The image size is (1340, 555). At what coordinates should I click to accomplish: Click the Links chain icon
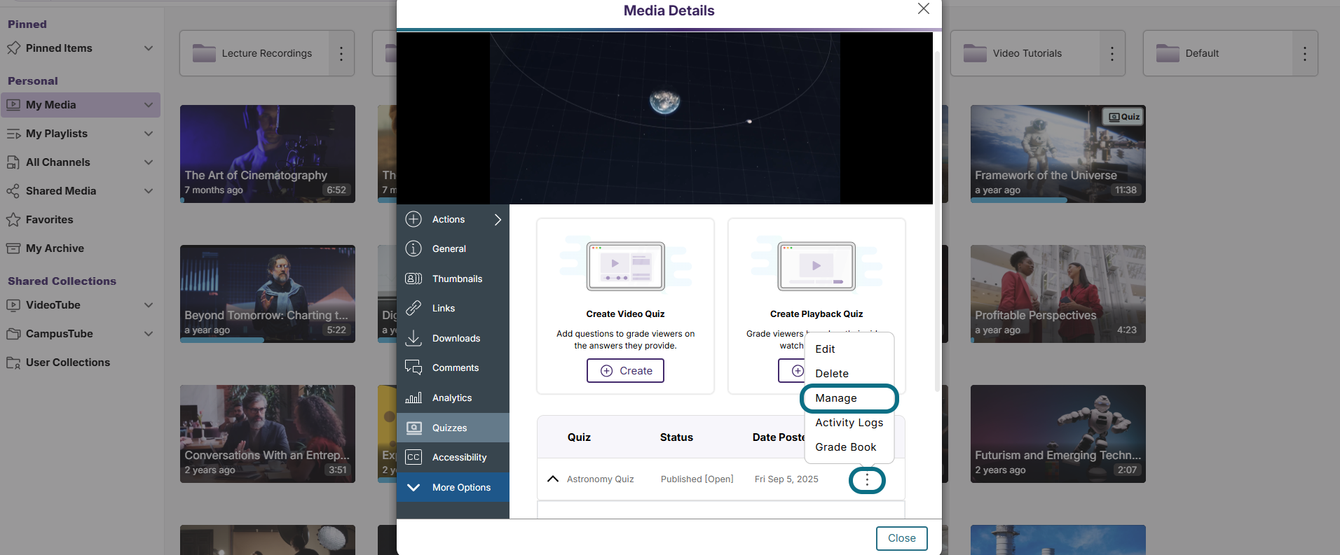[x=413, y=308]
